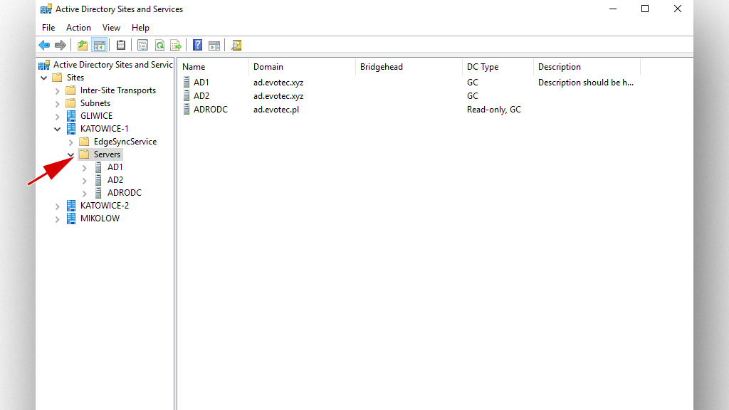
Task: Click the EdgeSyncService folder icon
Action: [x=84, y=142]
